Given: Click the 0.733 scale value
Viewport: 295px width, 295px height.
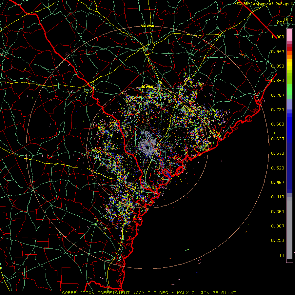Looking at the screenshot, I should (x=278, y=110).
